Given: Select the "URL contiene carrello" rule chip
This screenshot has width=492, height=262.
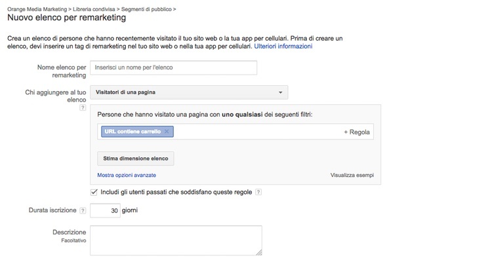Looking at the screenshot, I should pyautogui.click(x=133, y=132).
